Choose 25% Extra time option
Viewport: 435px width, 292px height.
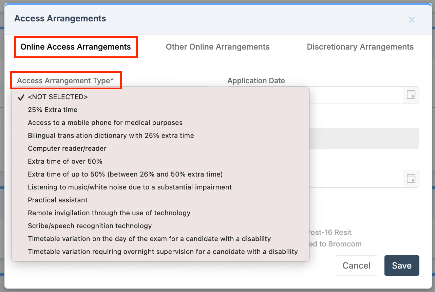(x=53, y=110)
